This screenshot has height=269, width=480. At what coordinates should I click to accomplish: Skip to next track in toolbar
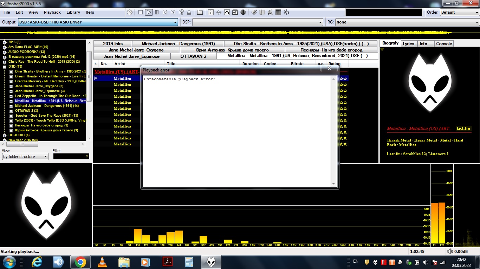(x=173, y=12)
